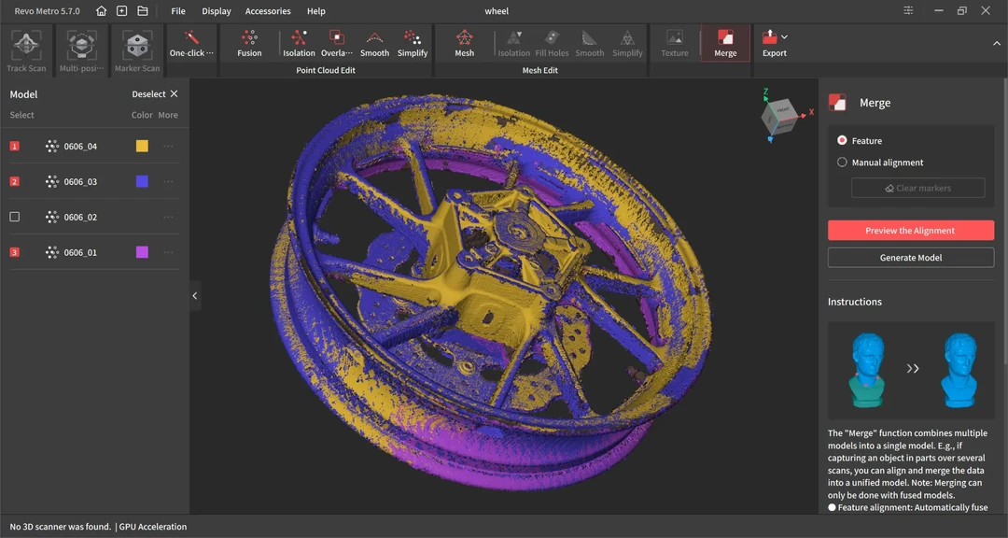Click the bust instruction illustration thumbnail
The height and width of the screenshot is (538, 1008).
(x=910, y=371)
